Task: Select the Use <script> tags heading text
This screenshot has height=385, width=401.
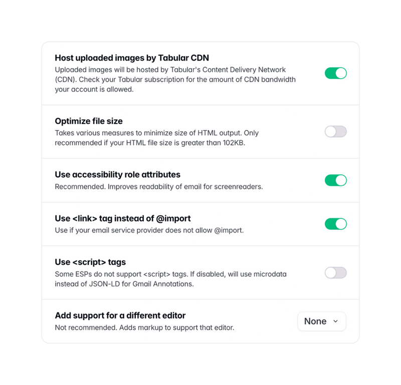Action: tap(93, 262)
